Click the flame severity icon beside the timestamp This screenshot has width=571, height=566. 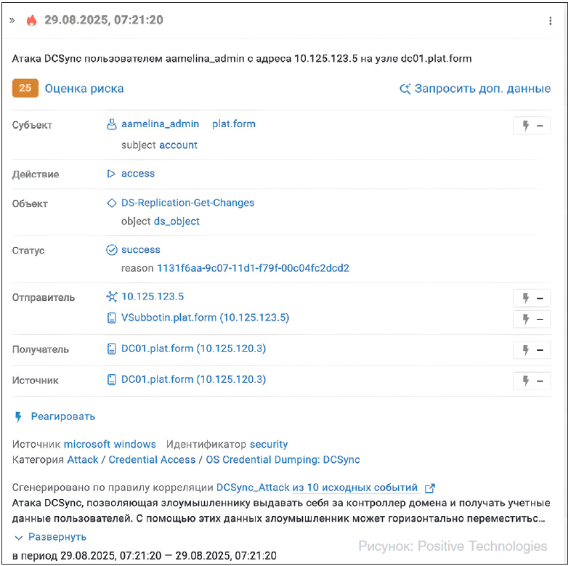(31, 20)
